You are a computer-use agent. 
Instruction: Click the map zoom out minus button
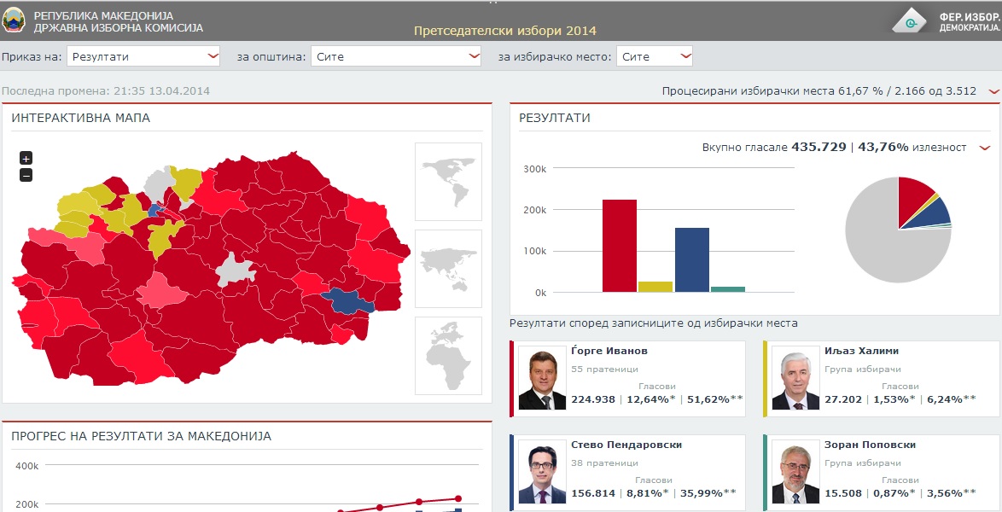[26, 175]
